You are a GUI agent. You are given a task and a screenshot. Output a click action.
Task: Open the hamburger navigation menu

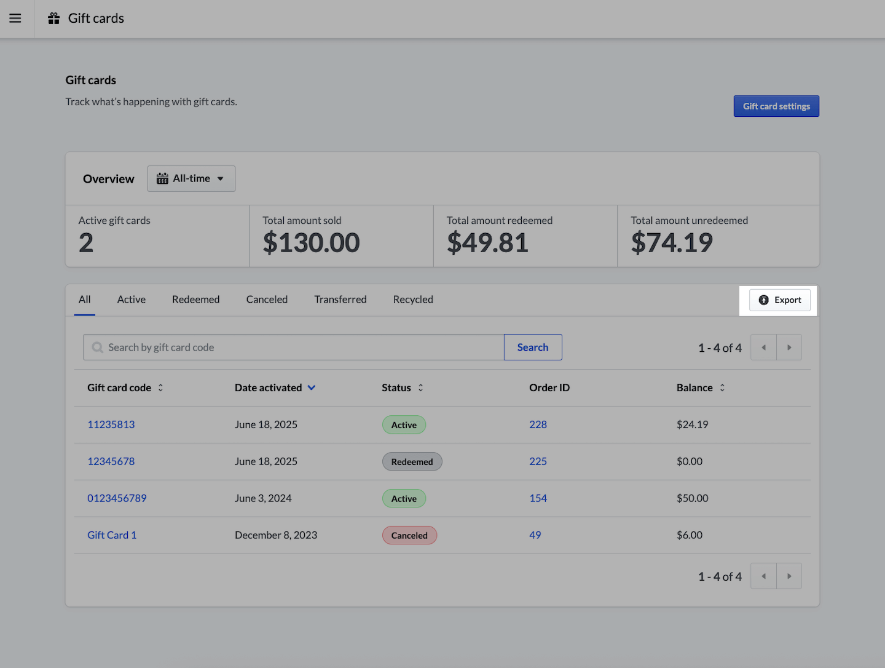tap(15, 18)
